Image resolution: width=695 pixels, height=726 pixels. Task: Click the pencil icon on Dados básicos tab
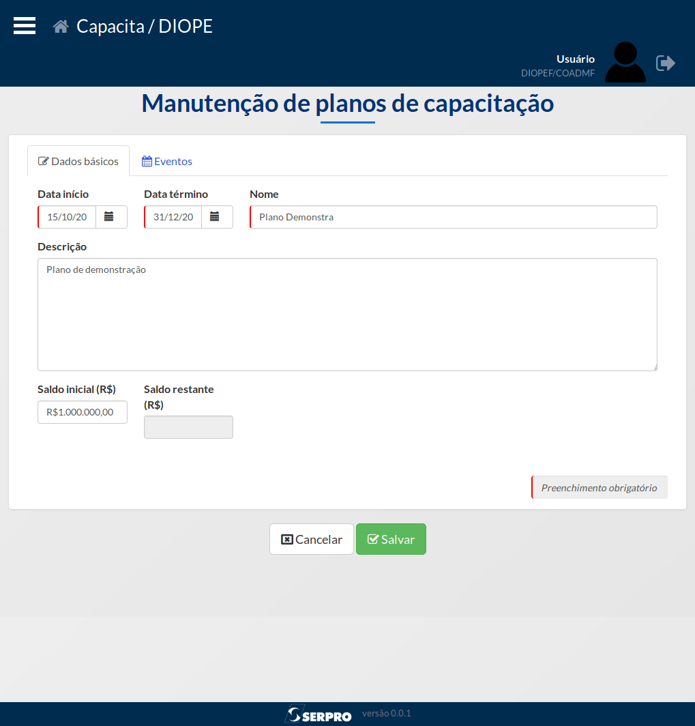tap(44, 161)
